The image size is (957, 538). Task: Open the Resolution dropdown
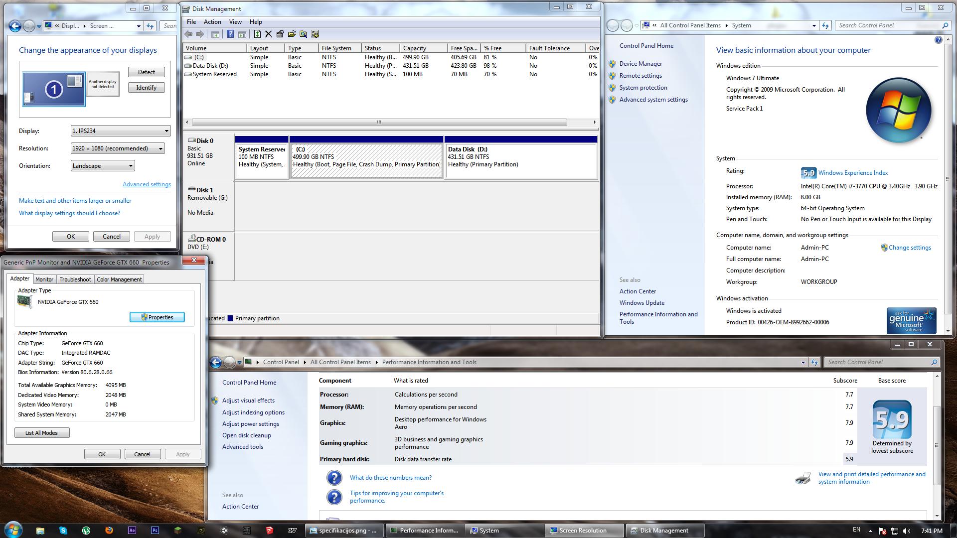(118, 148)
